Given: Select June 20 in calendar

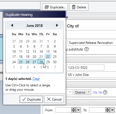Looking at the screenshot, I should point(34,56).
